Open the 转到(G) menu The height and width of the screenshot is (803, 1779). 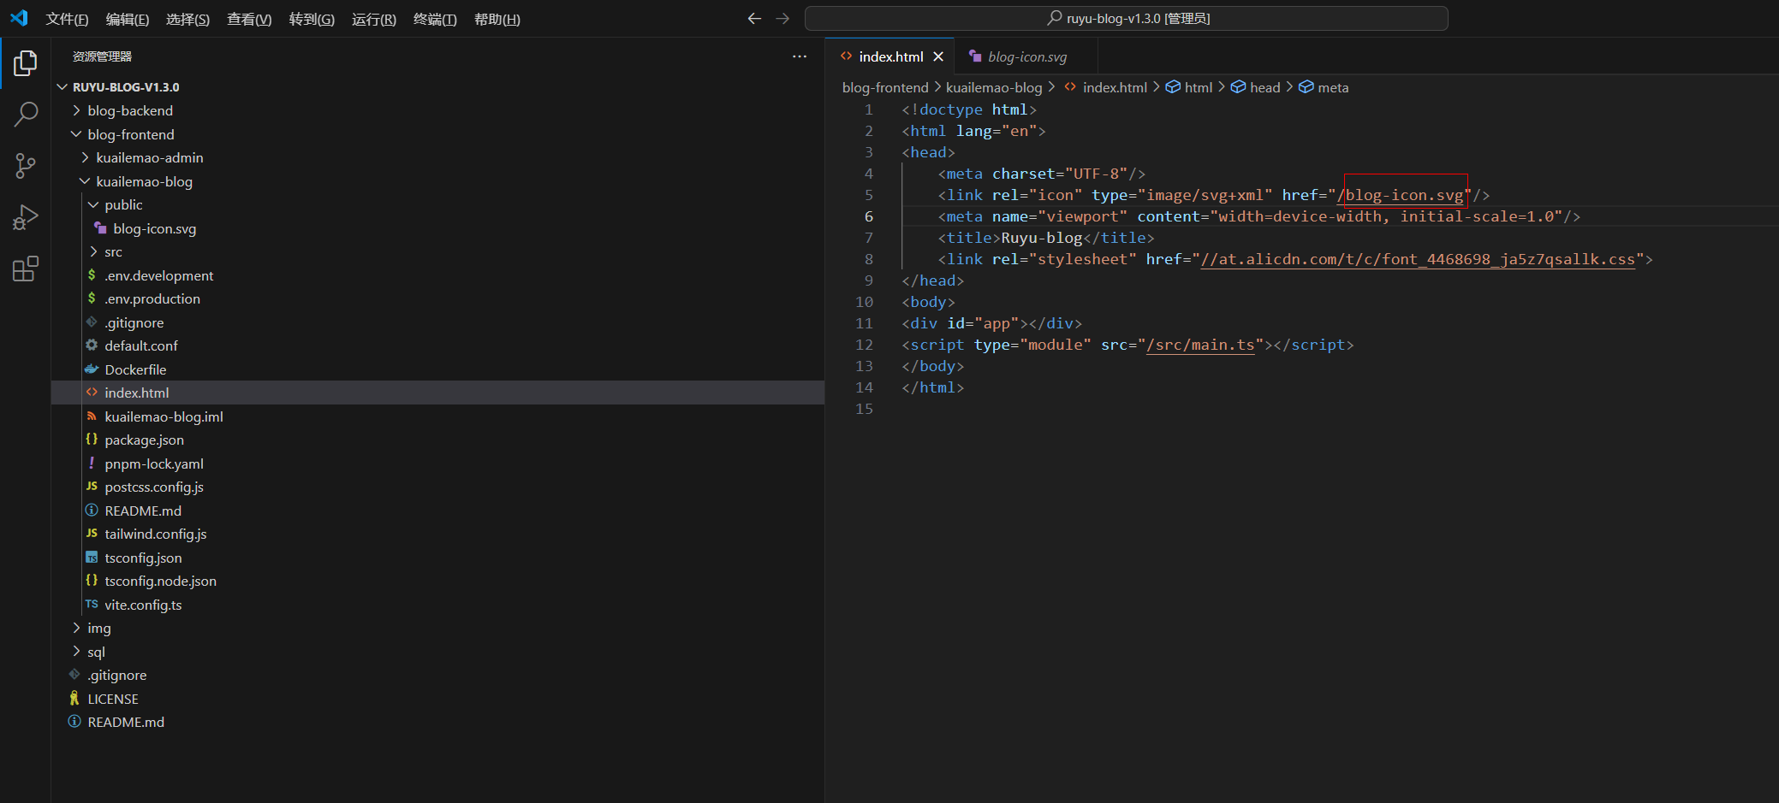click(312, 19)
